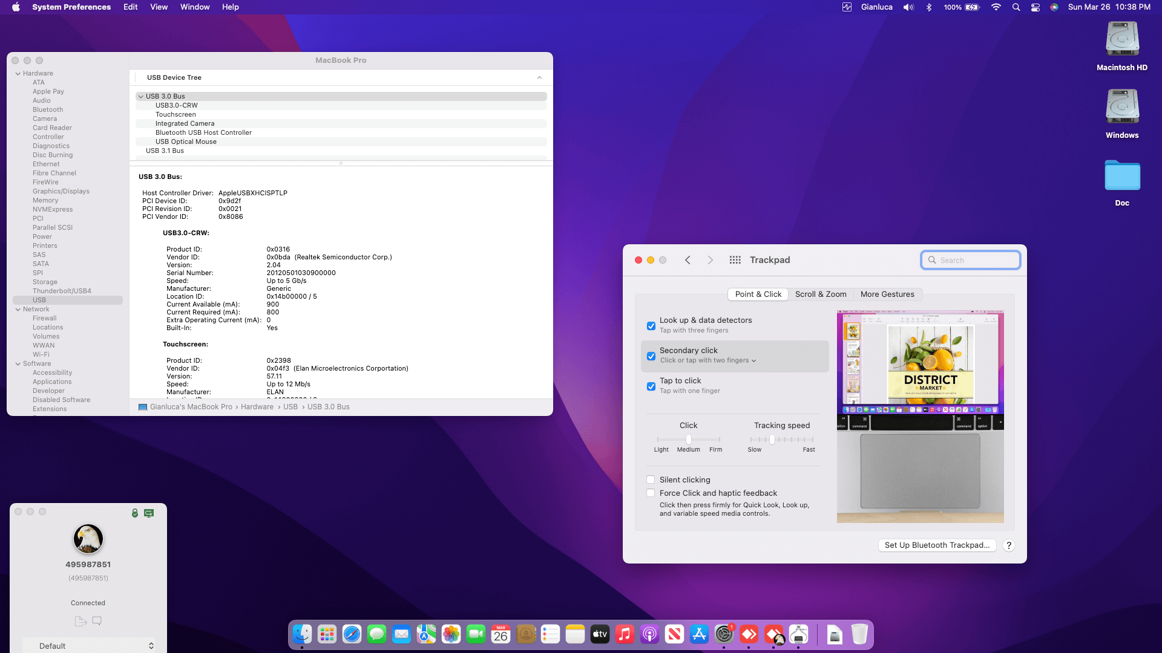Enable Silent clicking checkbox
Screen dimensions: 1162x653
click(x=651, y=480)
